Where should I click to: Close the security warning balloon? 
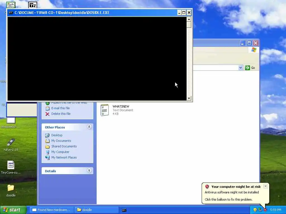(266, 186)
